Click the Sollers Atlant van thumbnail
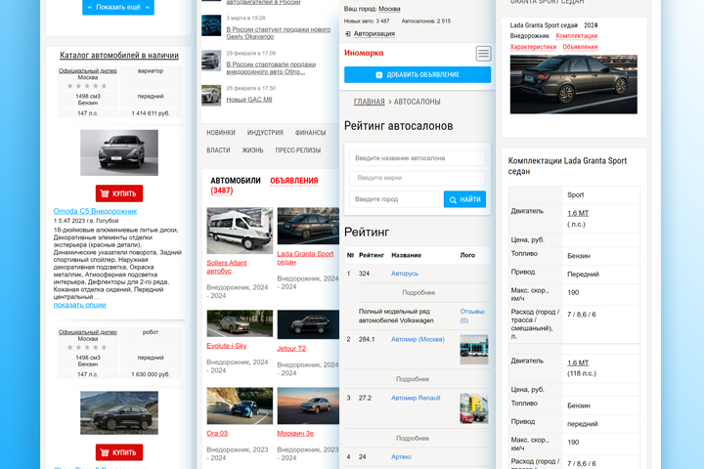Screen dimensions: 704x469 (240, 231)
